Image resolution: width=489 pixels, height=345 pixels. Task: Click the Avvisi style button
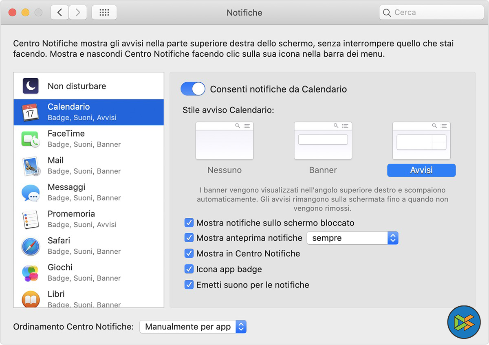421,170
